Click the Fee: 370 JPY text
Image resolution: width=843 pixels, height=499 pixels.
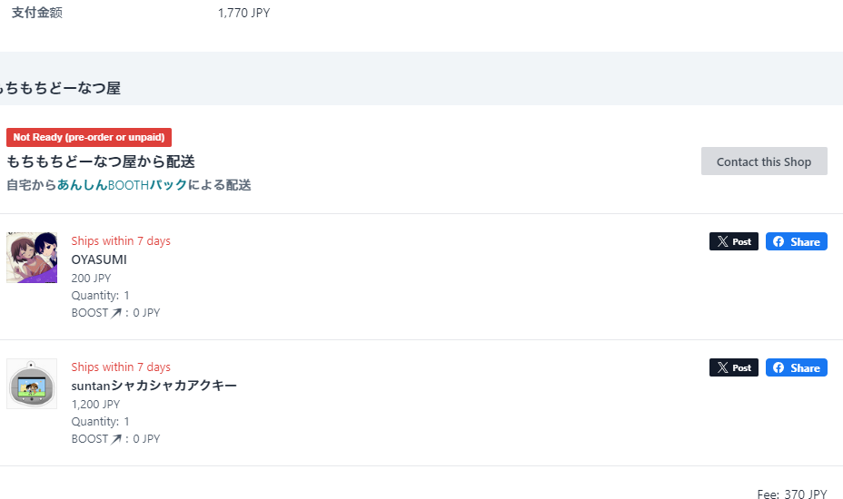(791, 494)
